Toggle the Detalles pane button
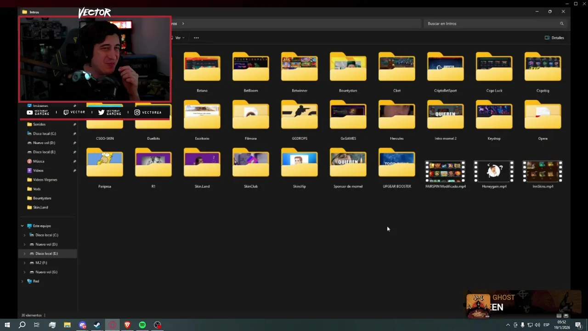The height and width of the screenshot is (331, 588). tap(554, 38)
